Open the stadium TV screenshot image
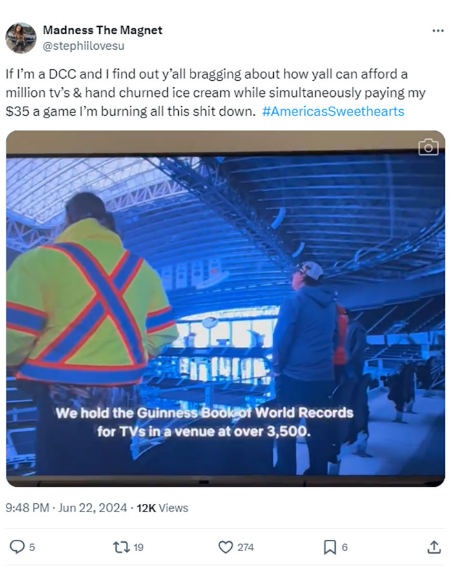Screen dimensions: 452x571 point(225,309)
